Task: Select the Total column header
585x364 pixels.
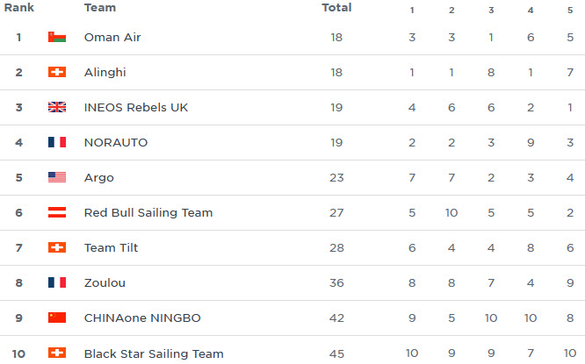Action: 336,7
